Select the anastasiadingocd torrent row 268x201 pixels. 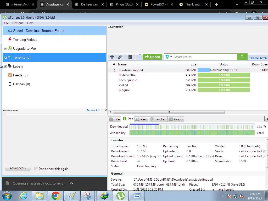188,70
